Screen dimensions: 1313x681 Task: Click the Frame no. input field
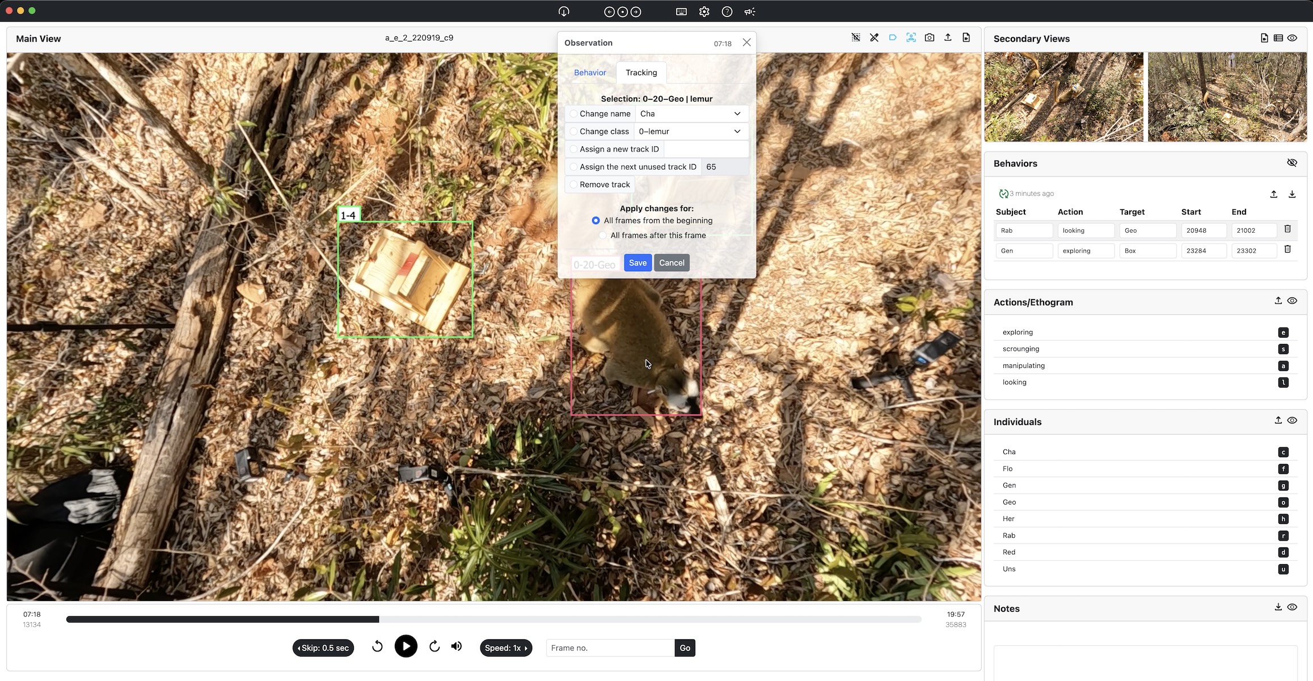tap(610, 648)
